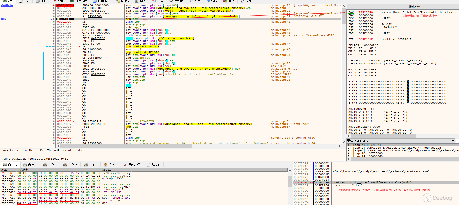
Task: Click the 引用 references magnifier icon
Action: pyautogui.click(x=191, y=1)
